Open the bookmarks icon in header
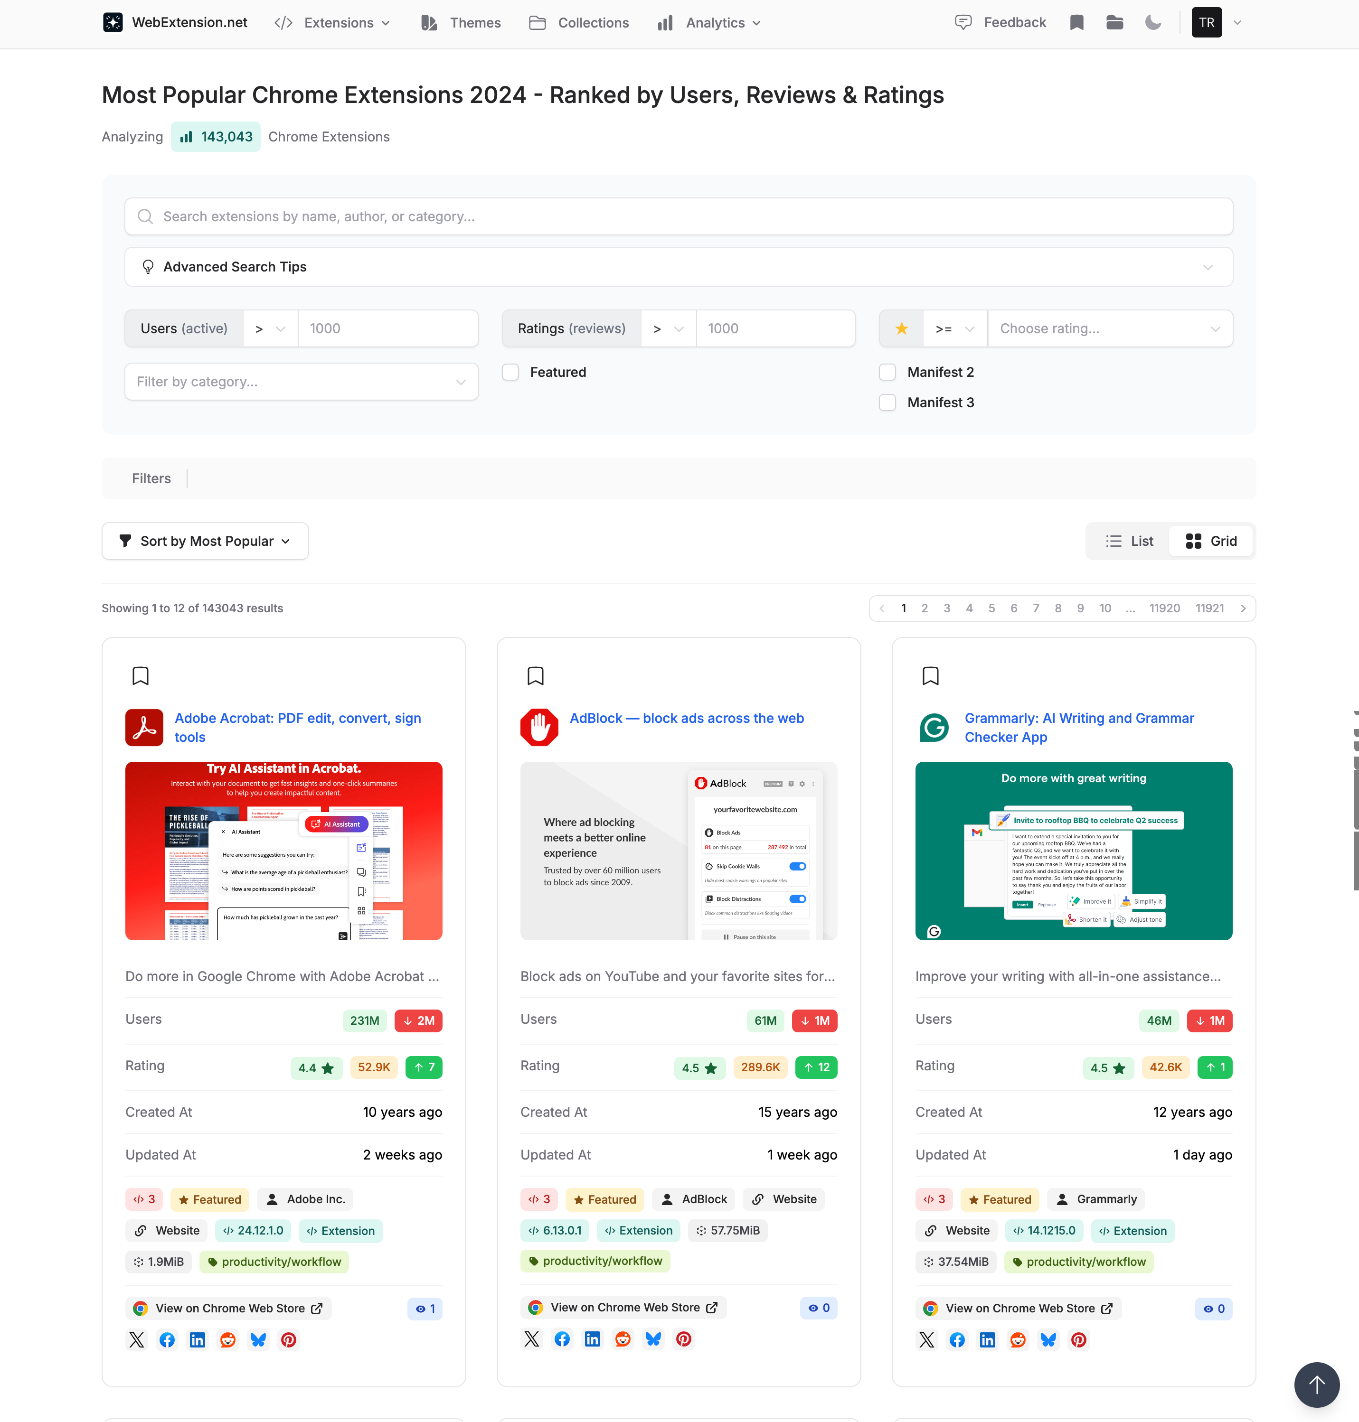This screenshot has width=1359, height=1422. point(1076,22)
